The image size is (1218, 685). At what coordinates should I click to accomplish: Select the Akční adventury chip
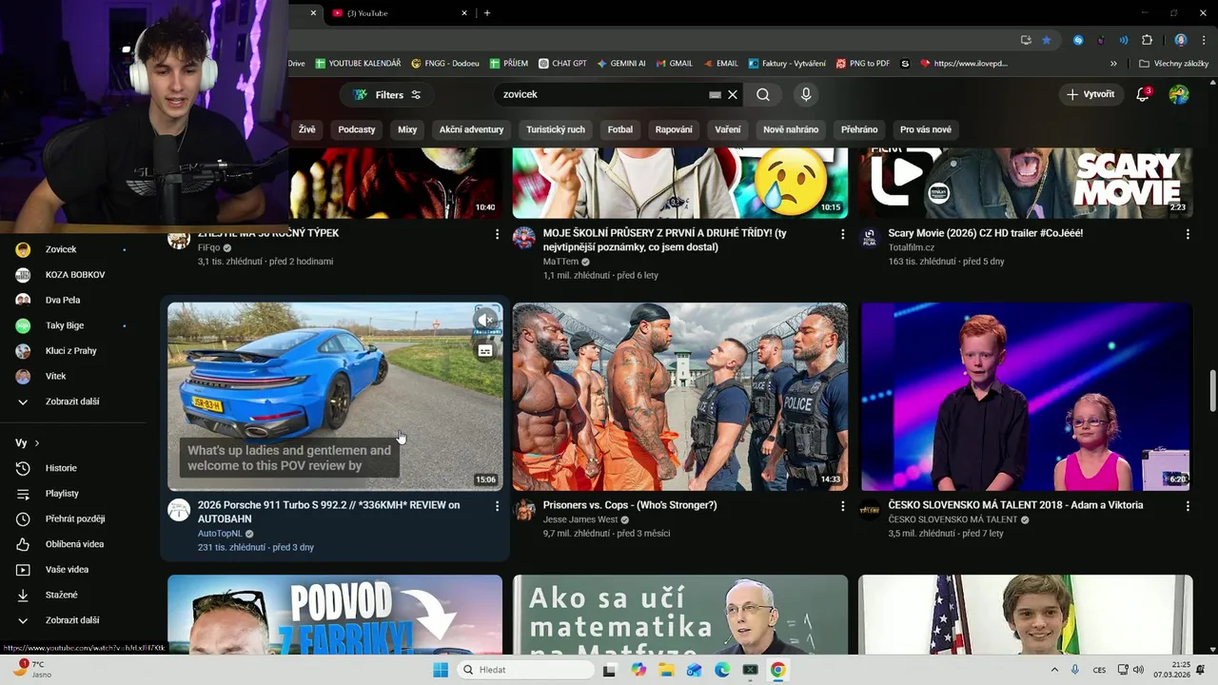pyautogui.click(x=471, y=129)
